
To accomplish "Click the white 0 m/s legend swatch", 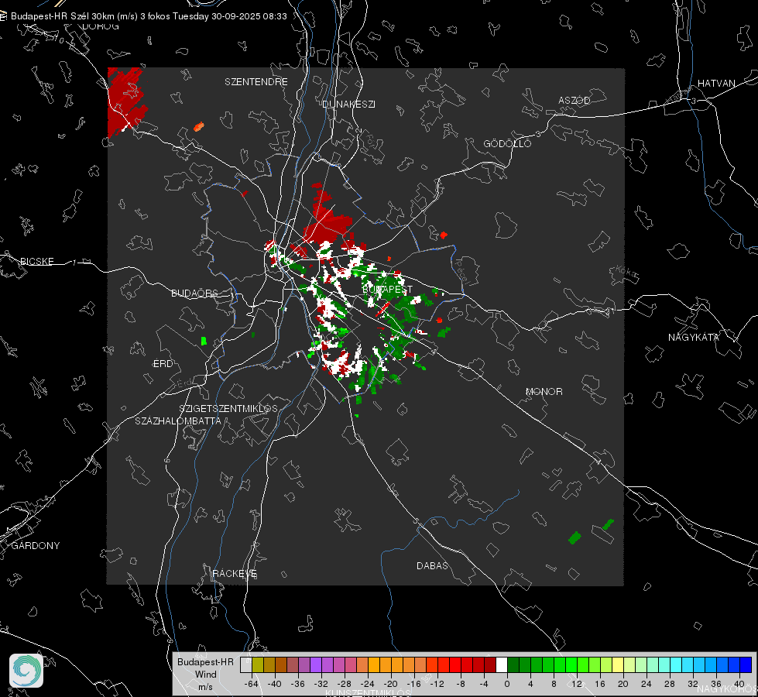I will 502,664.
